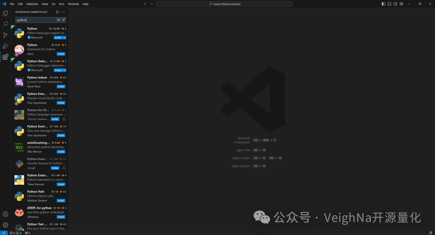Toggle the bottom panel layout button

pyautogui.click(x=389, y=4)
